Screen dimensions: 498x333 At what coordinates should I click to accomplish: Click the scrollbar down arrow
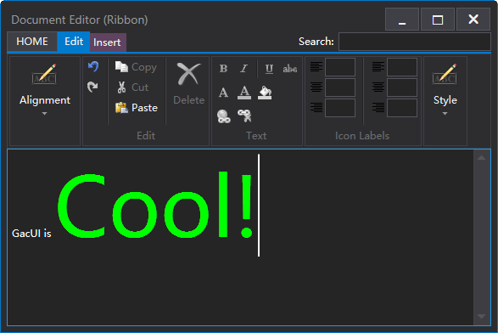[x=482, y=317]
